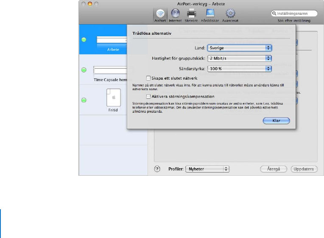Click the help question mark button
This screenshot has height=238, width=324.
[x=157, y=169]
